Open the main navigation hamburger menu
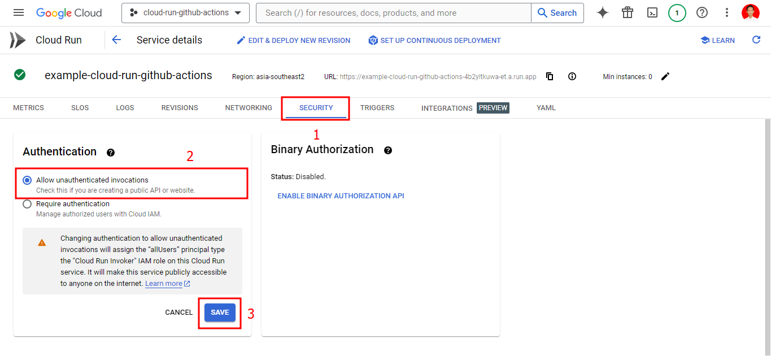This screenshot has height=356, width=771. 19,12
